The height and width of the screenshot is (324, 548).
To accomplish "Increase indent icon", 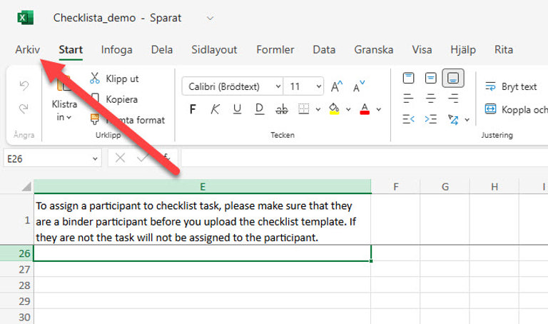I will pyautogui.click(x=430, y=119).
